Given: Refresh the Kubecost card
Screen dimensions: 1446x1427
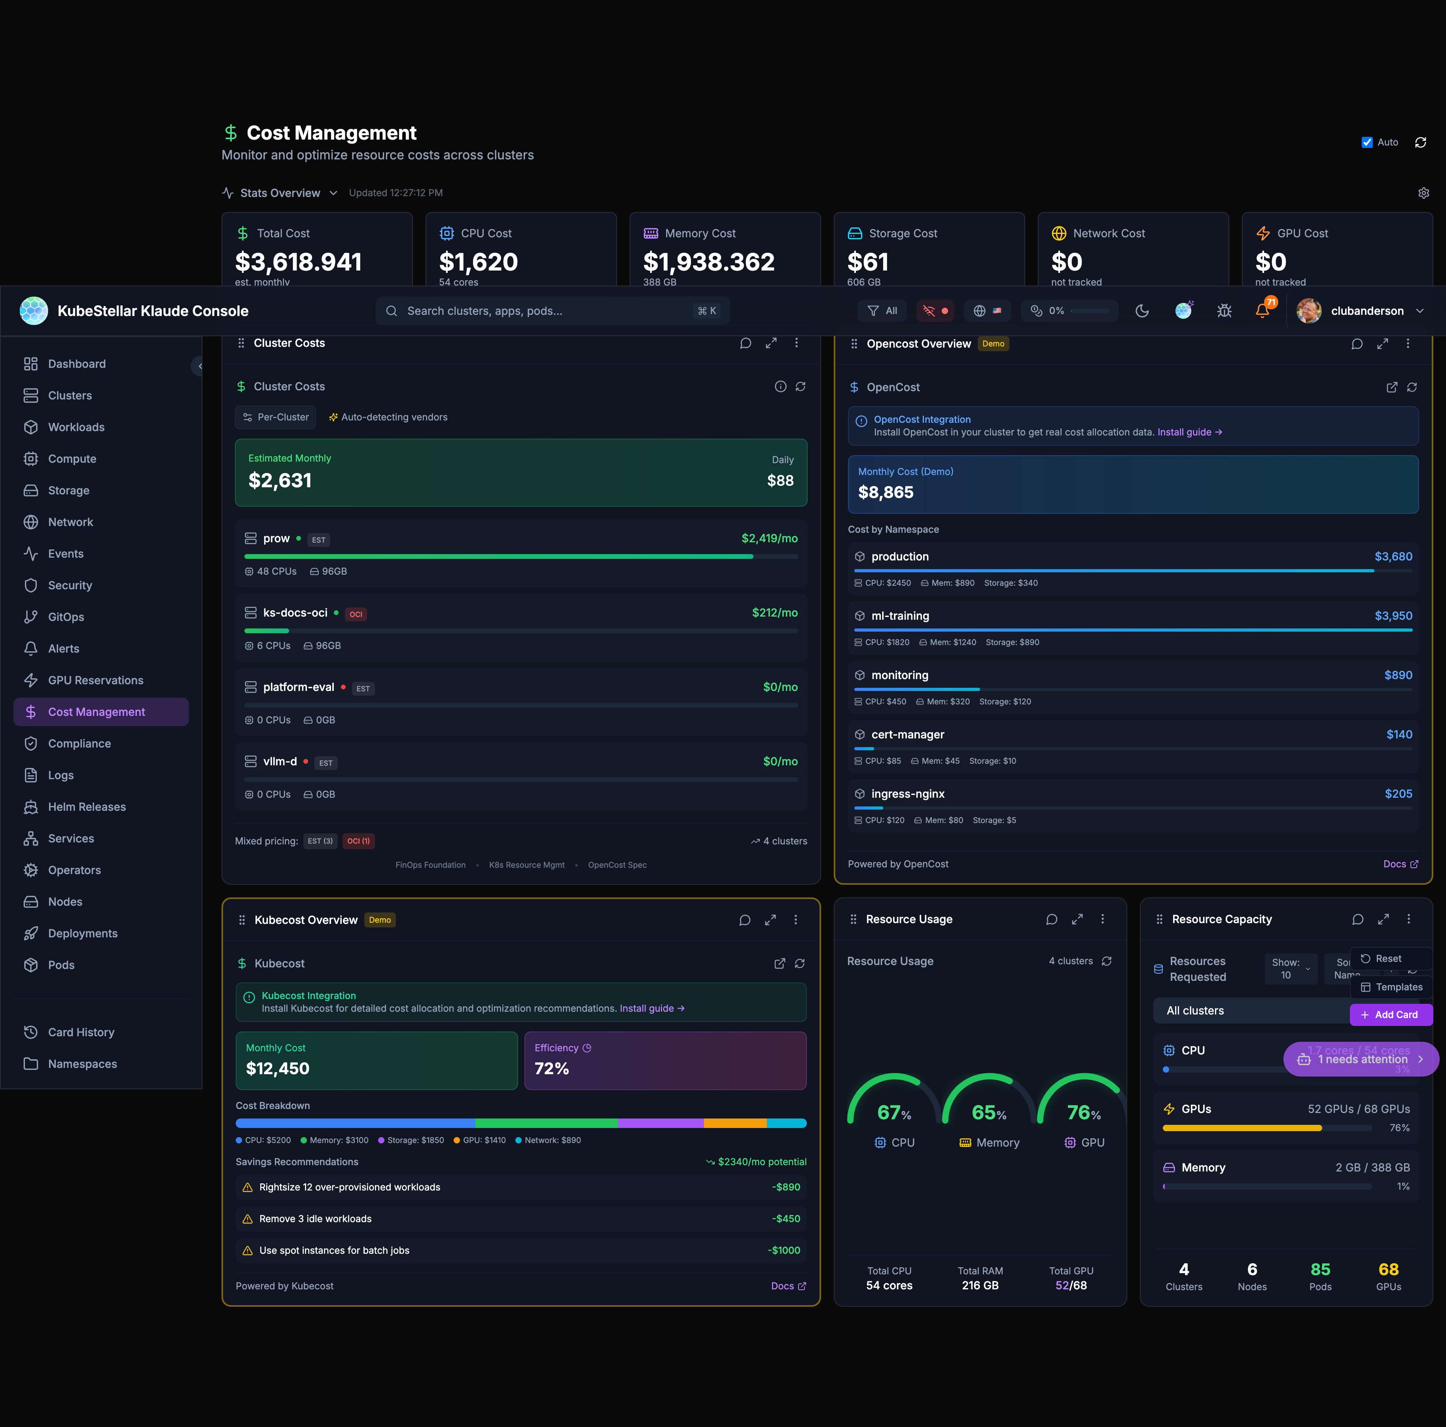Looking at the screenshot, I should (x=799, y=963).
